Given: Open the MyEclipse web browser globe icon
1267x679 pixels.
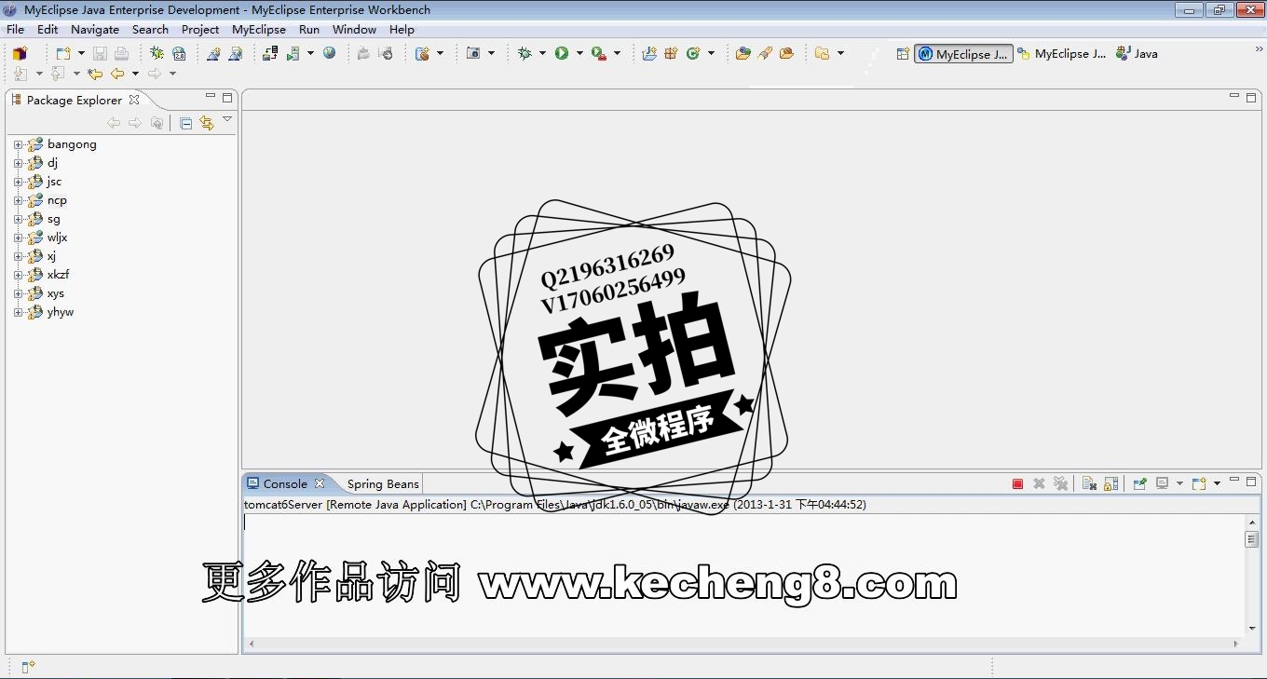Looking at the screenshot, I should click(329, 54).
